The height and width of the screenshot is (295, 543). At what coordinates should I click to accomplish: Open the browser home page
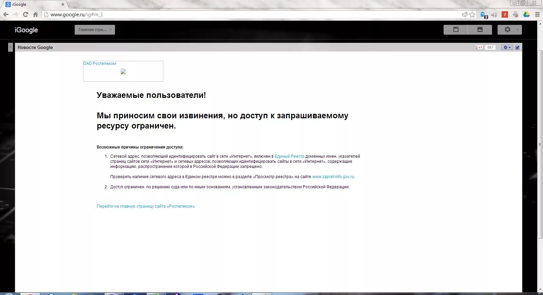point(35,15)
